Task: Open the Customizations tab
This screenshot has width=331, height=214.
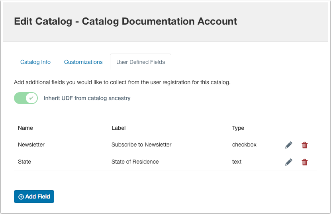Action: [83, 62]
